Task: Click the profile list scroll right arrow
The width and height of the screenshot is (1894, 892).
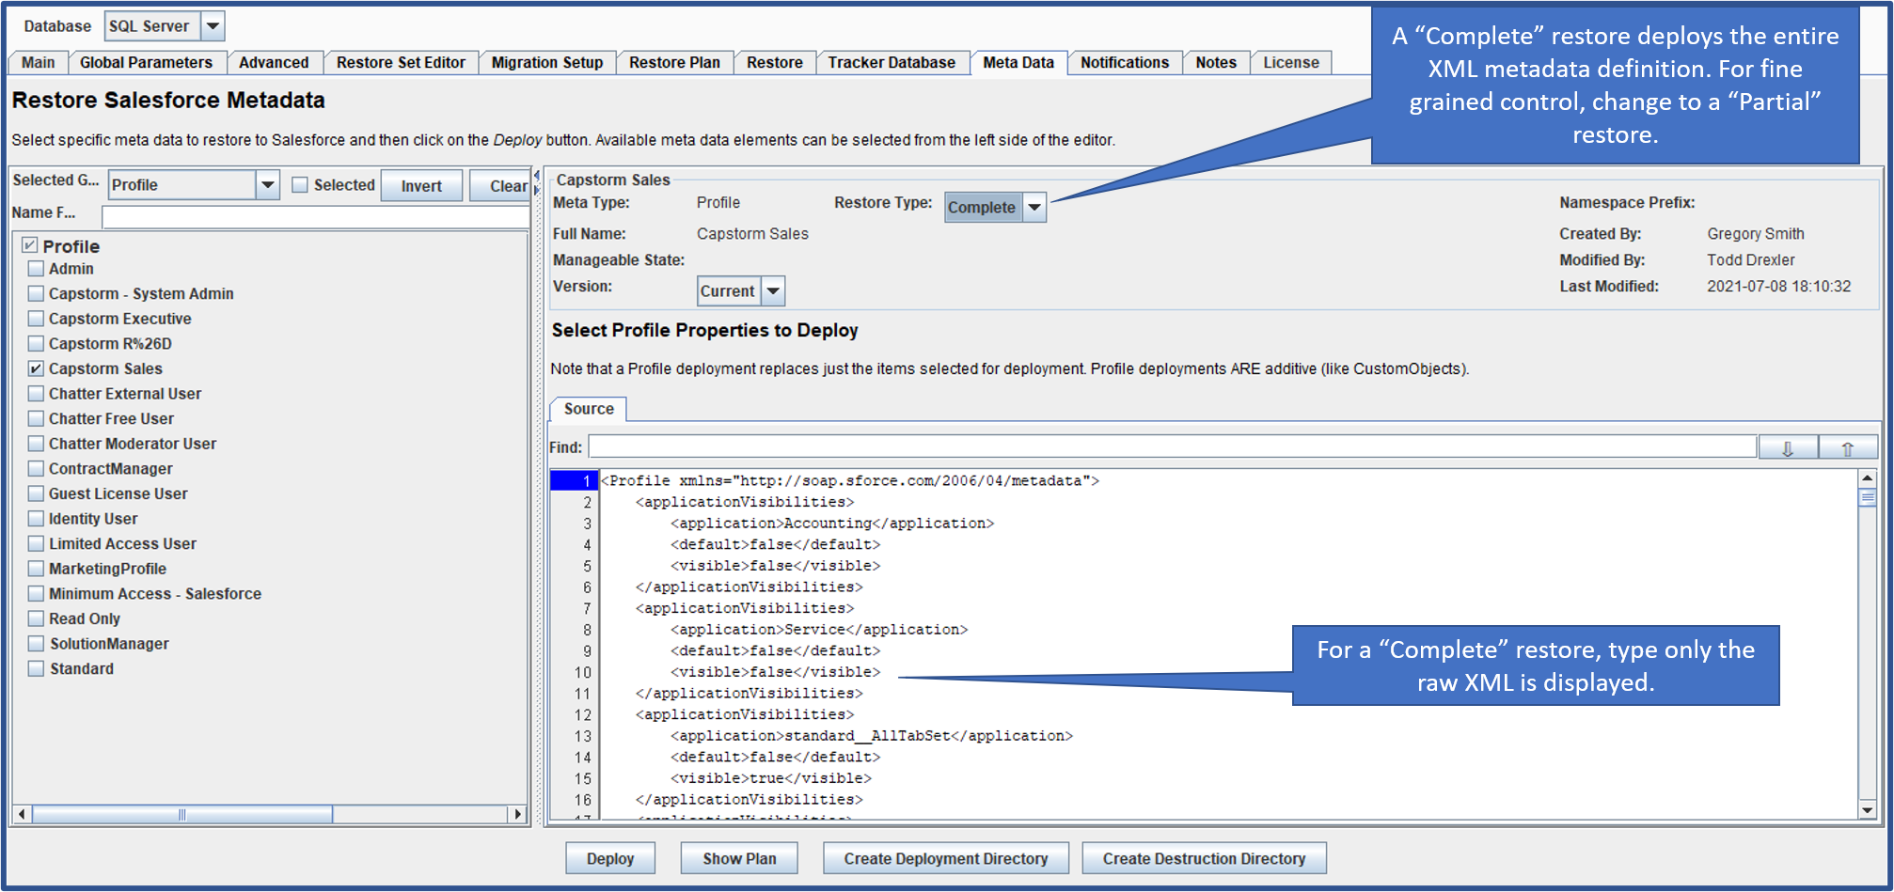Action: tap(517, 814)
